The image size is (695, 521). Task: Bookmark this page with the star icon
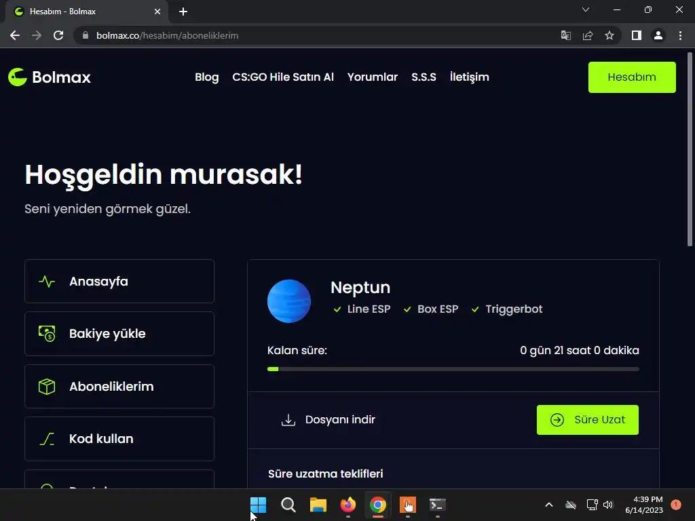(x=609, y=35)
